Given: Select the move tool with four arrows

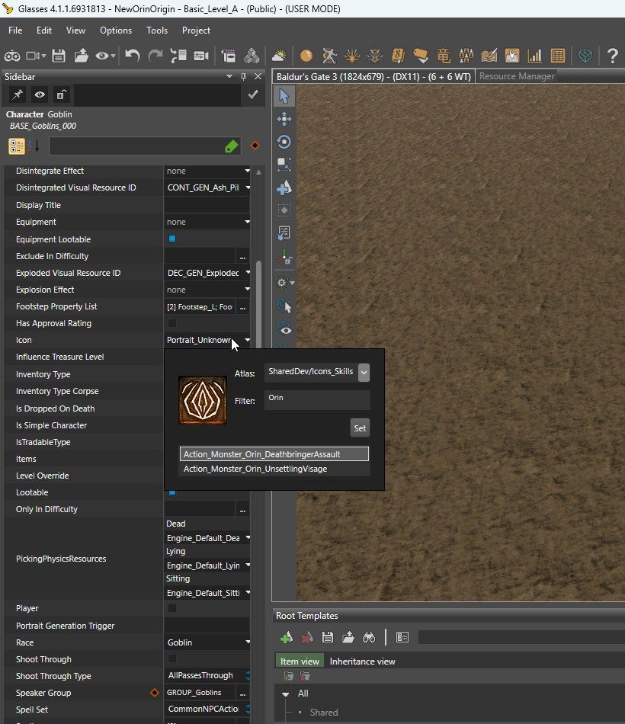Looking at the screenshot, I should (284, 119).
